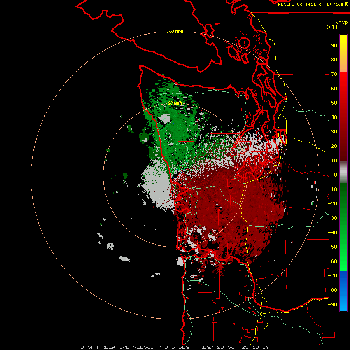
Task: Click the 40 value on the velocity scale
Action: 334,117
